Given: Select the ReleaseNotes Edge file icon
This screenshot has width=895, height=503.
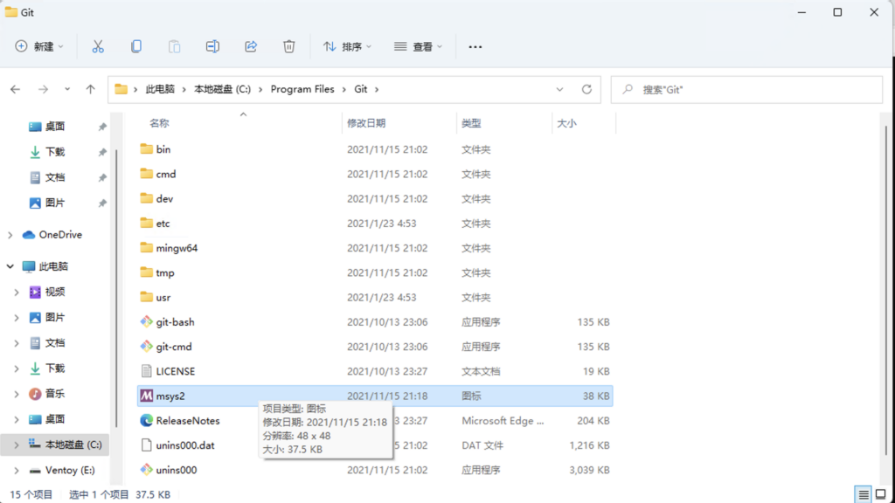Looking at the screenshot, I should click(x=146, y=420).
